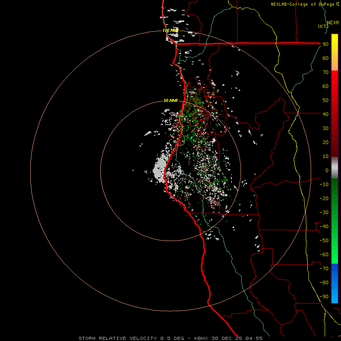Click the -10 value on the velocity scale
Image resolution: width=341 pixels, height=341 pixels.
[324, 185]
